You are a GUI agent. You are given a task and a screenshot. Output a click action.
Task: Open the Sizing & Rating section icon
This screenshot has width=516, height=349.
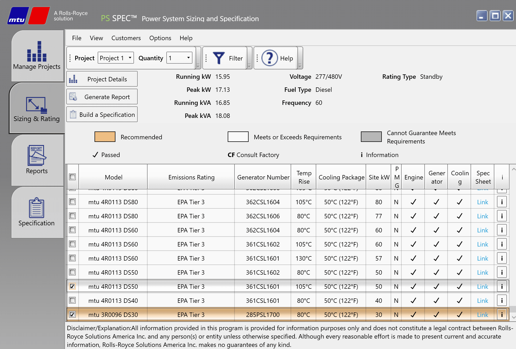[36, 105]
